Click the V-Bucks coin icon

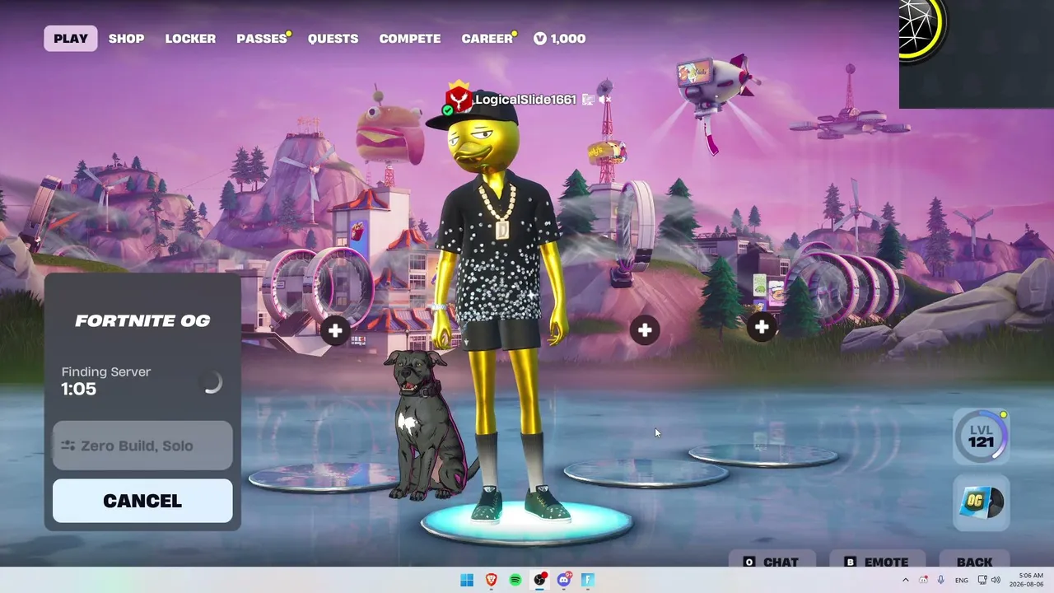539,39
